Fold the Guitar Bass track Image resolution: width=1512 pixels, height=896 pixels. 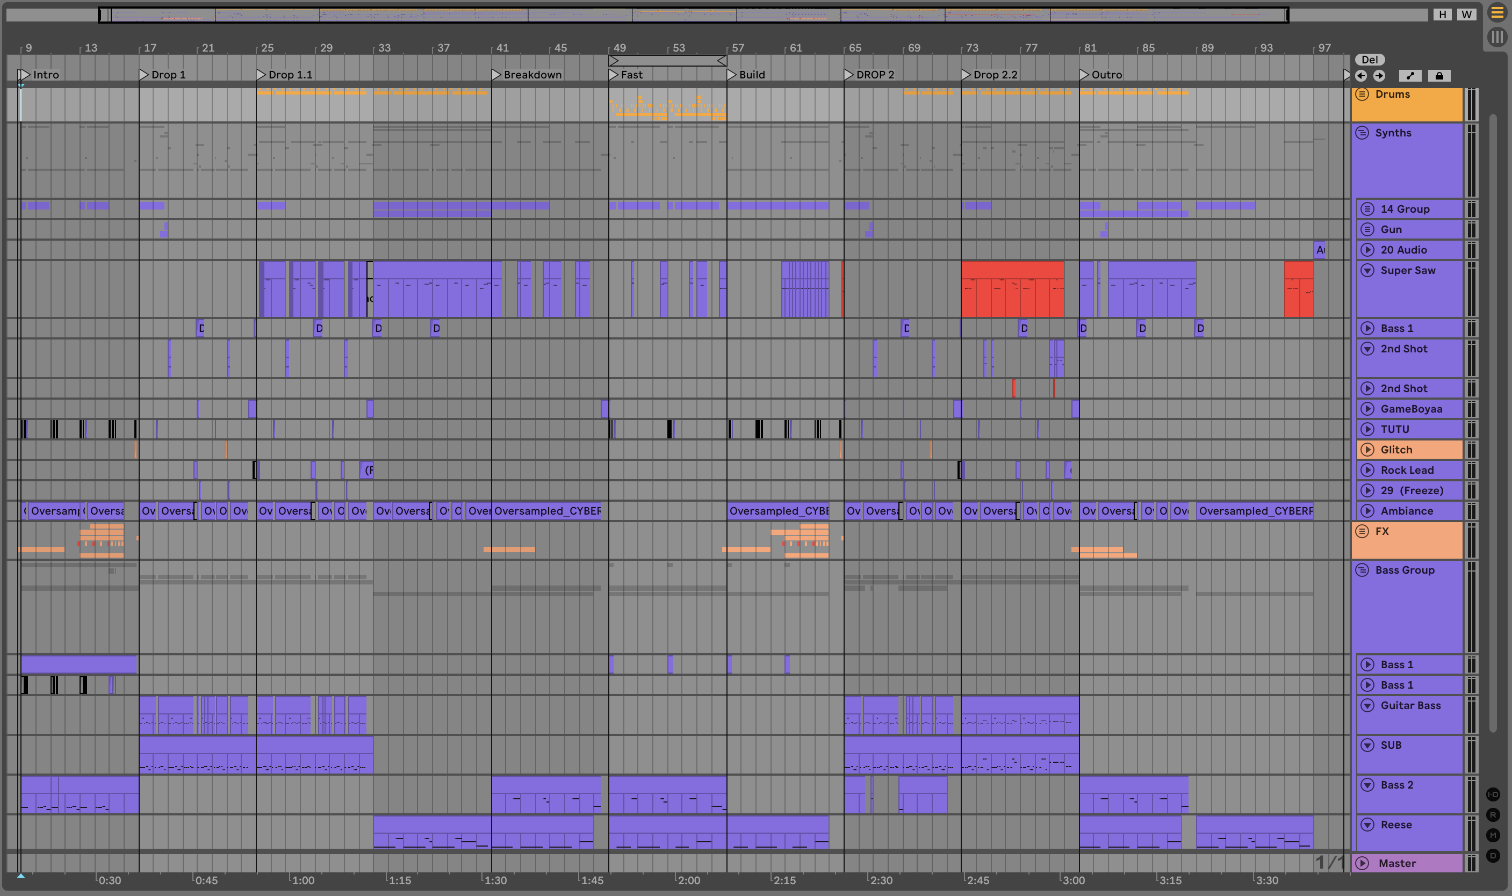[1367, 705]
